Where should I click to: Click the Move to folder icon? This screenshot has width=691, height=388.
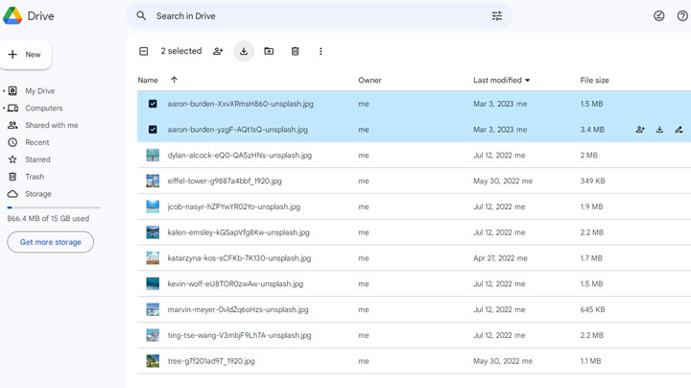click(269, 51)
